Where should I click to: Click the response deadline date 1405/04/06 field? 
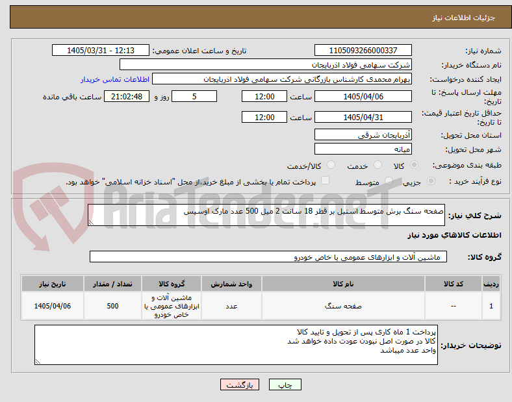pyautogui.click(x=363, y=97)
